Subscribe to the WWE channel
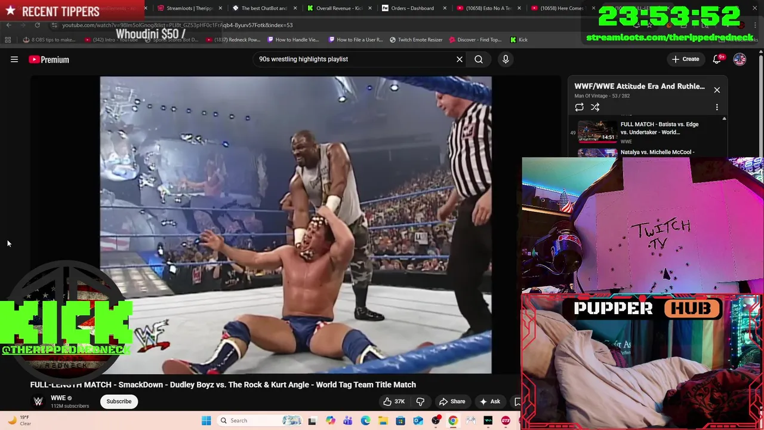 click(119, 401)
